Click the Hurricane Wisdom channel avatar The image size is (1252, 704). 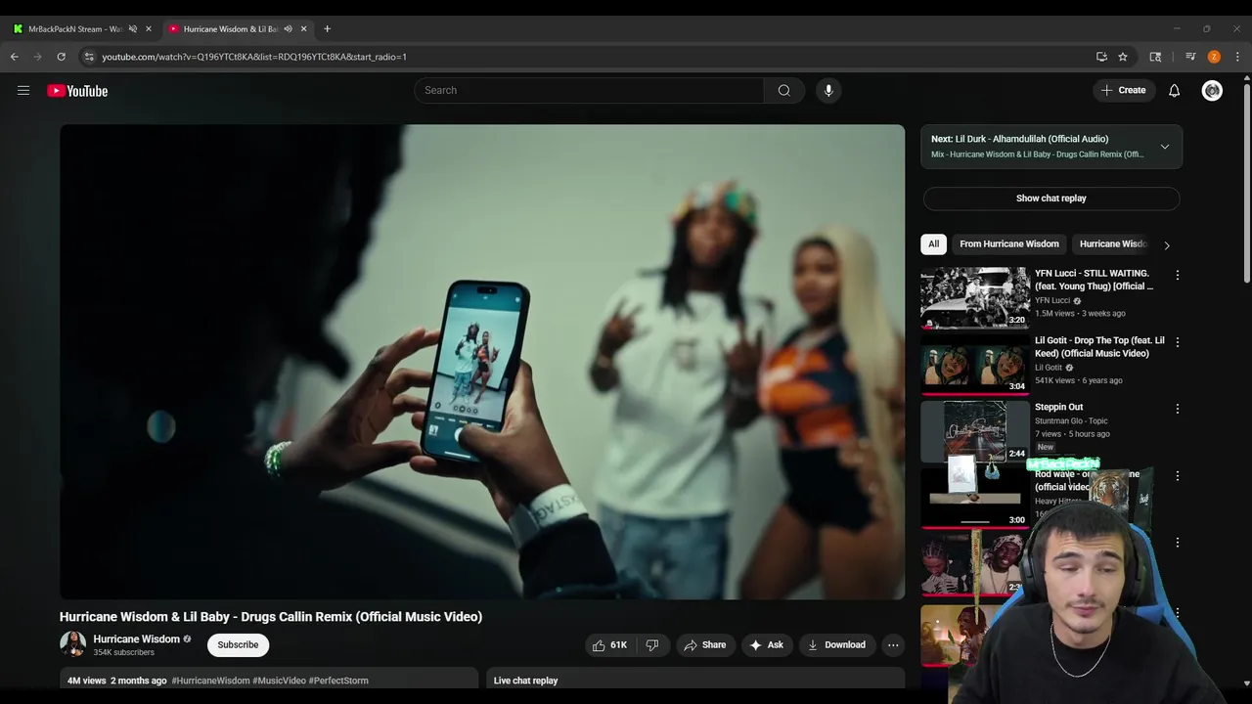pyautogui.click(x=72, y=644)
